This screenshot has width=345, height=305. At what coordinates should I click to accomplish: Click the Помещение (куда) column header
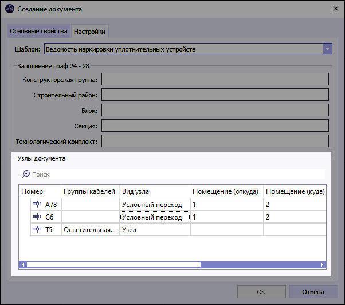[295, 191]
